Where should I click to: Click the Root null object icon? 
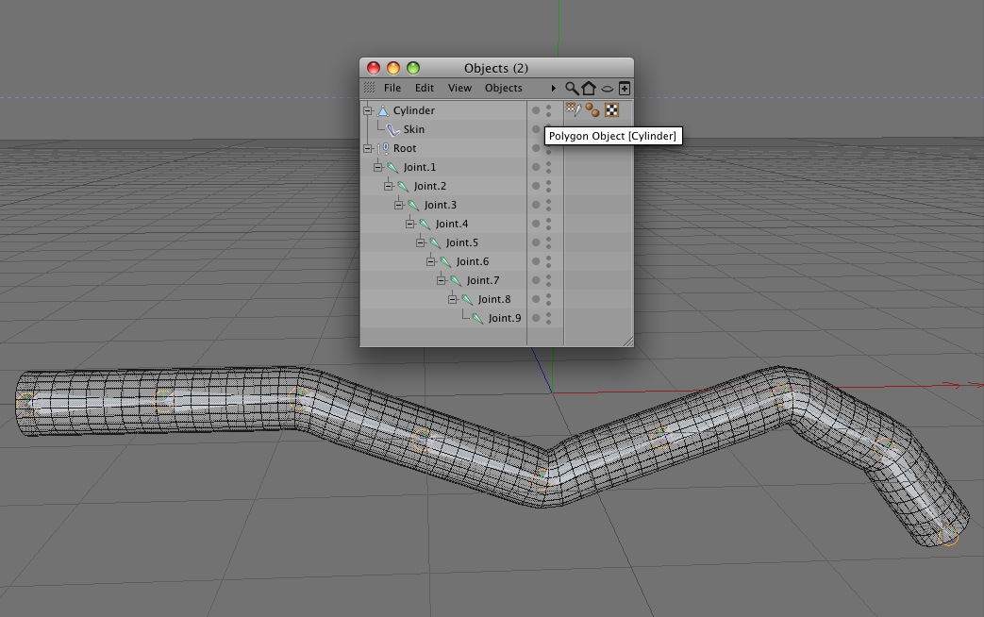[x=383, y=148]
